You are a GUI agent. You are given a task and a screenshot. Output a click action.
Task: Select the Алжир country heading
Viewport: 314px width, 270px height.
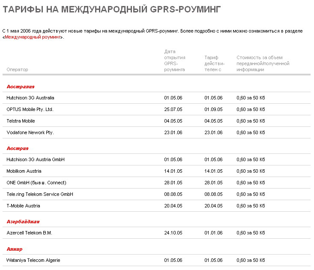pyautogui.click(x=15, y=249)
